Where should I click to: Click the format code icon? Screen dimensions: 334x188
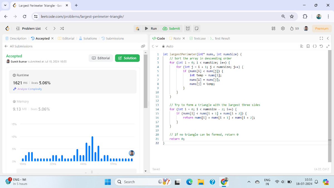pos(302,46)
